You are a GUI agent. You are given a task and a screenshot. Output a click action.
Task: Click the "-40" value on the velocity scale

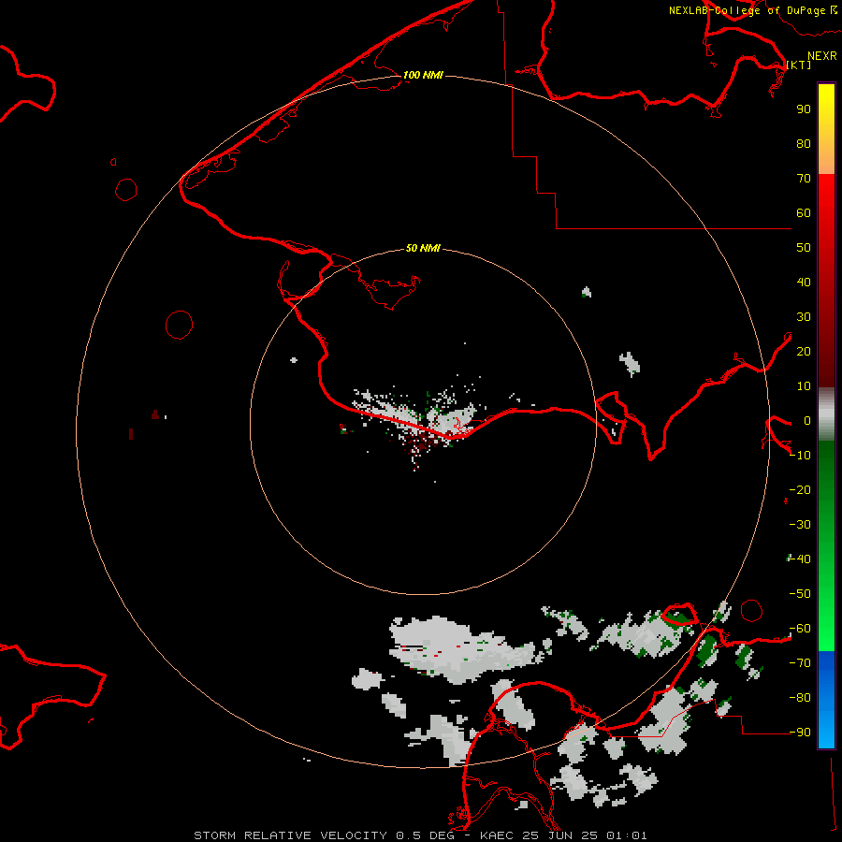pyautogui.click(x=800, y=559)
